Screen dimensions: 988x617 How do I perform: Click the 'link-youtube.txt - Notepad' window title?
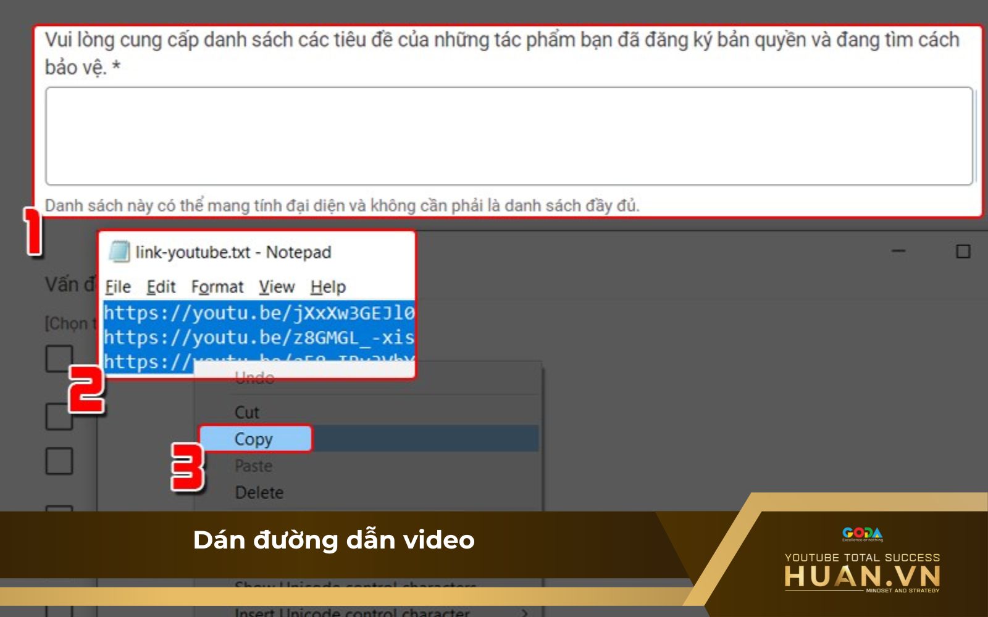click(233, 252)
